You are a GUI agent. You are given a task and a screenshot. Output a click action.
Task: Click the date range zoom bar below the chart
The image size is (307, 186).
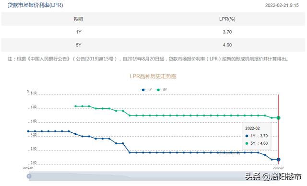tap(153, 176)
